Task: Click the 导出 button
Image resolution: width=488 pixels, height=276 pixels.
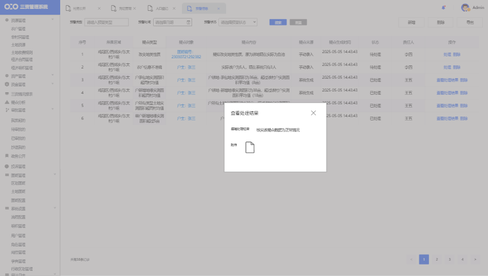Action: coord(470,22)
